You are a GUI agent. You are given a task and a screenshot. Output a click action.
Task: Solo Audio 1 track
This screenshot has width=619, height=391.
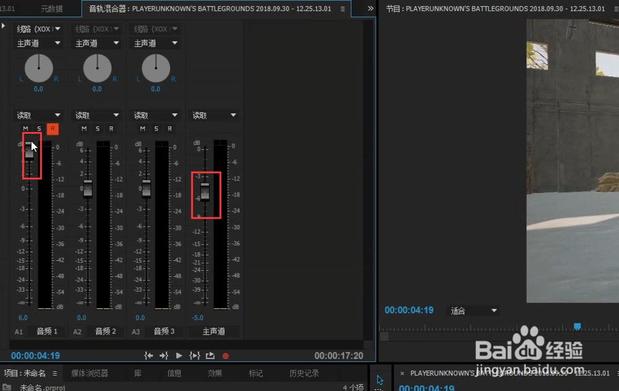(39, 128)
